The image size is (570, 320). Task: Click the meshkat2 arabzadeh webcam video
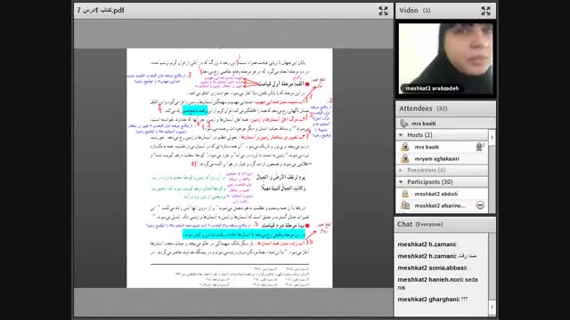(445, 59)
